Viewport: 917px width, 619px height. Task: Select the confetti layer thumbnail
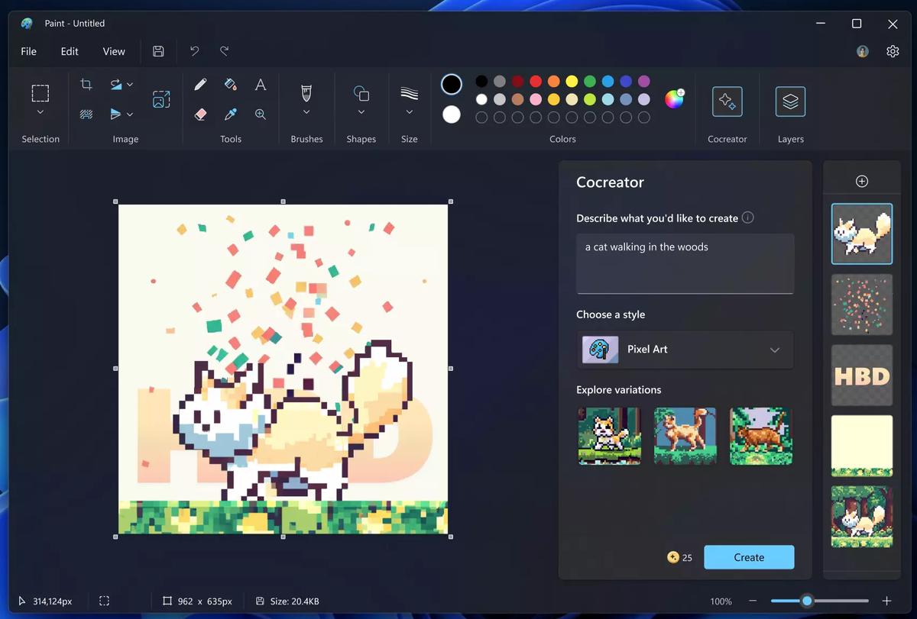[x=862, y=305]
